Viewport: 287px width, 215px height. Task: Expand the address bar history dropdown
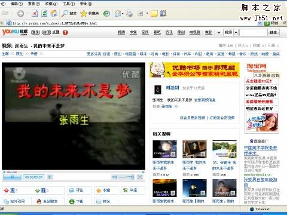click(x=260, y=23)
